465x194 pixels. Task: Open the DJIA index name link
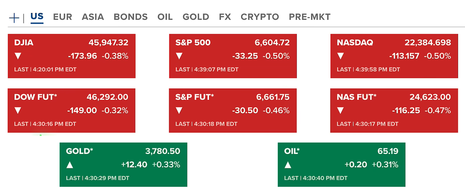click(x=24, y=43)
